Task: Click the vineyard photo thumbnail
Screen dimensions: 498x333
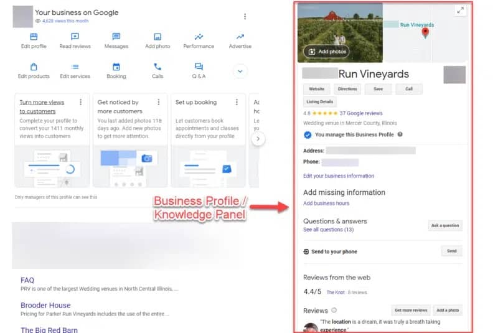Action: pos(340,33)
